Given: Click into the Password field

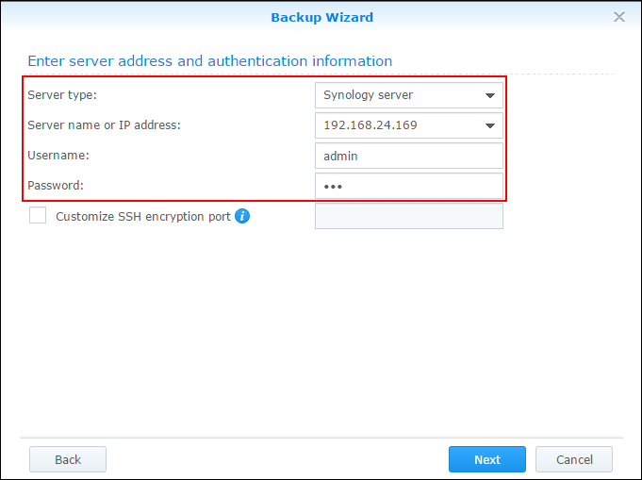Looking at the screenshot, I should [x=409, y=186].
